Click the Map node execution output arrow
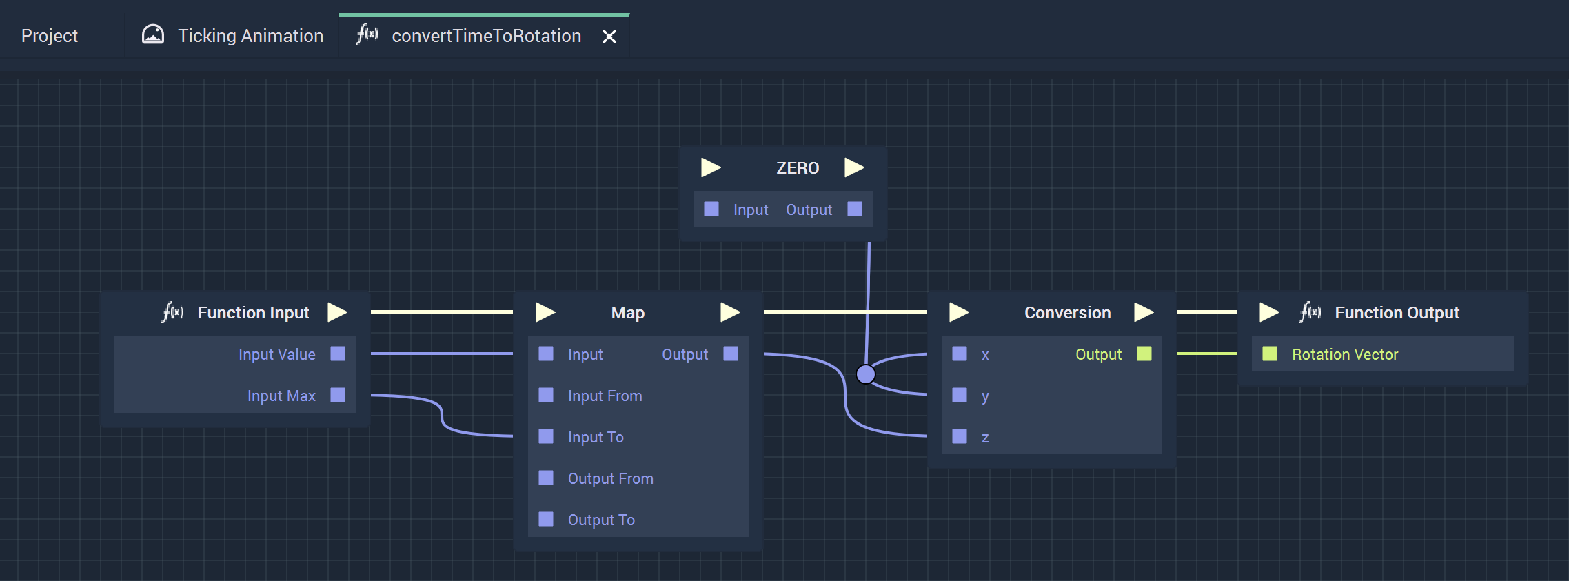Screen dimensions: 1569x581 [730, 312]
